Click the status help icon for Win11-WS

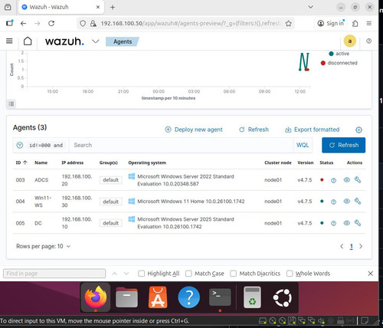[x=333, y=202]
